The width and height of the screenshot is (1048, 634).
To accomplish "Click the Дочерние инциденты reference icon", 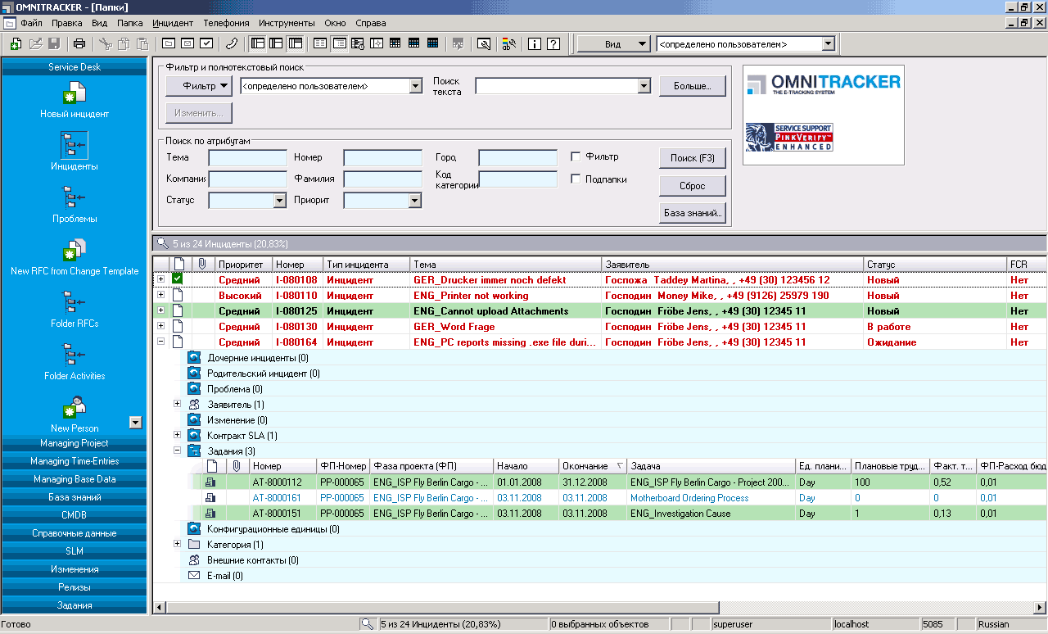I will (194, 358).
